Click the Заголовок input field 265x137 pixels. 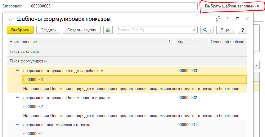114,6
